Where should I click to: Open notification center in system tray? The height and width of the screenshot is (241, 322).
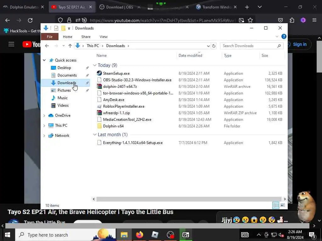tap(312, 235)
